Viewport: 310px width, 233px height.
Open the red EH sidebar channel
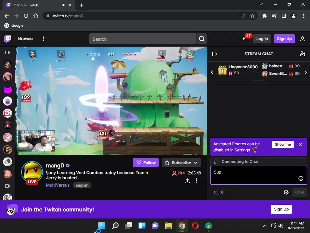(x=8, y=113)
